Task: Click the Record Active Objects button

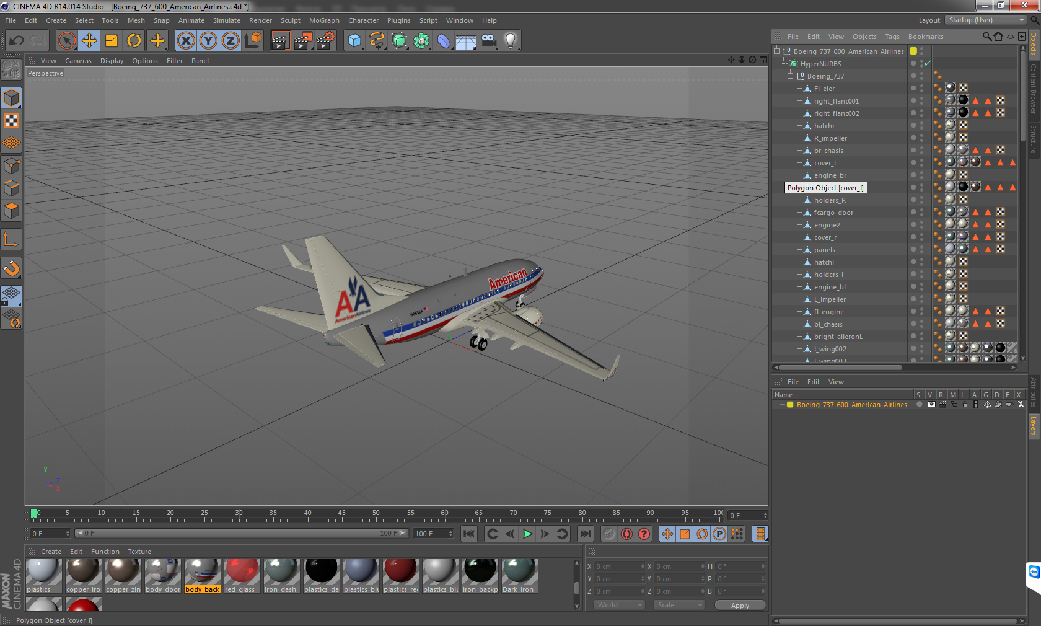Action: (x=609, y=534)
